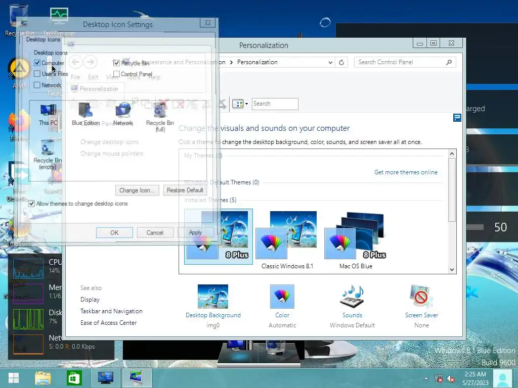Enable the User's Files desktop icon checkbox
This screenshot has height=388, width=518.
pyautogui.click(x=37, y=74)
